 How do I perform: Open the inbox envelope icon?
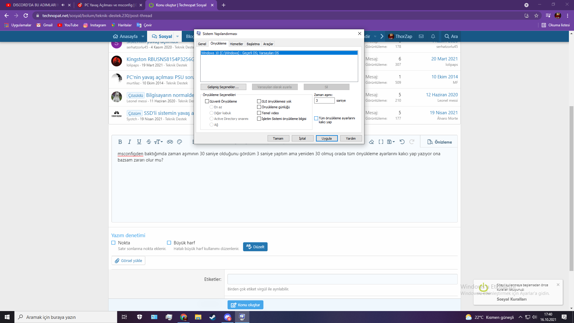pos(421,36)
